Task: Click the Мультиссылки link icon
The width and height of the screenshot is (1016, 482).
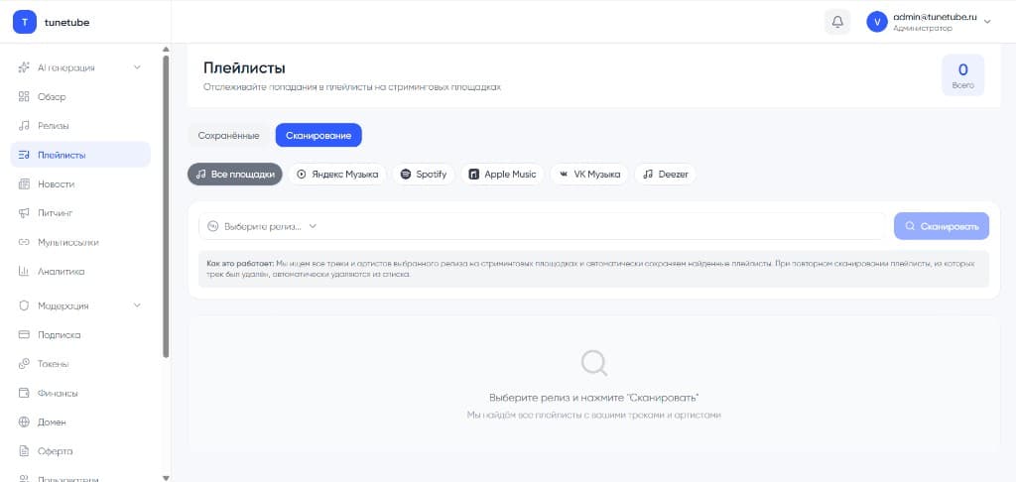Action: click(24, 242)
